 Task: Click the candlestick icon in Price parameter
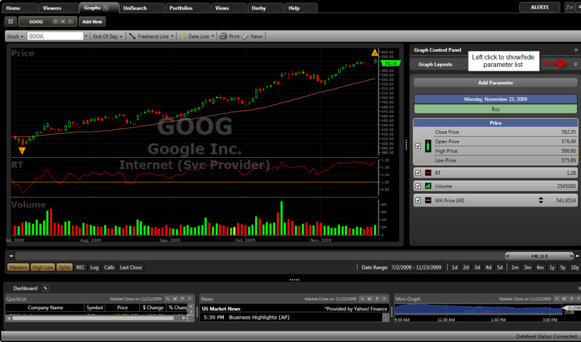pyautogui.click(x=427, y=146)
